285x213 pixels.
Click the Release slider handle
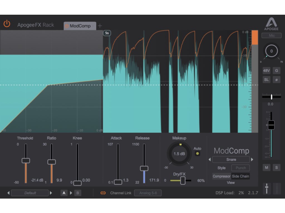144,168
